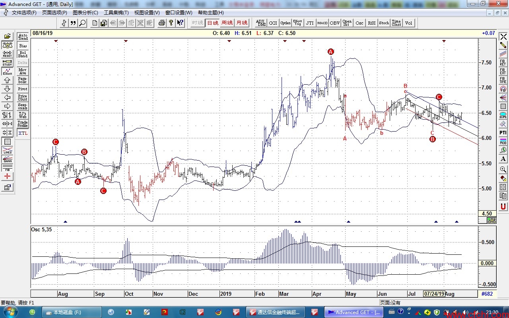Add the MACD indicator
509x318 pixels.
pyautogui.click(x=322, y=23)
